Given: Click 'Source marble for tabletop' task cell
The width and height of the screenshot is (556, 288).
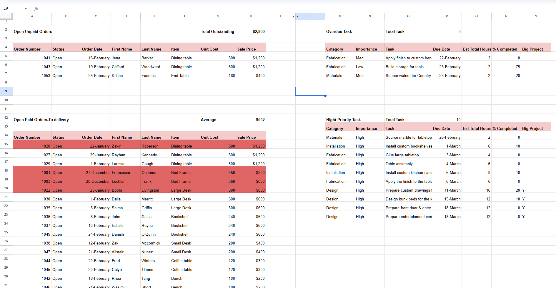Looking at the screenshot, I should [408, 135].
